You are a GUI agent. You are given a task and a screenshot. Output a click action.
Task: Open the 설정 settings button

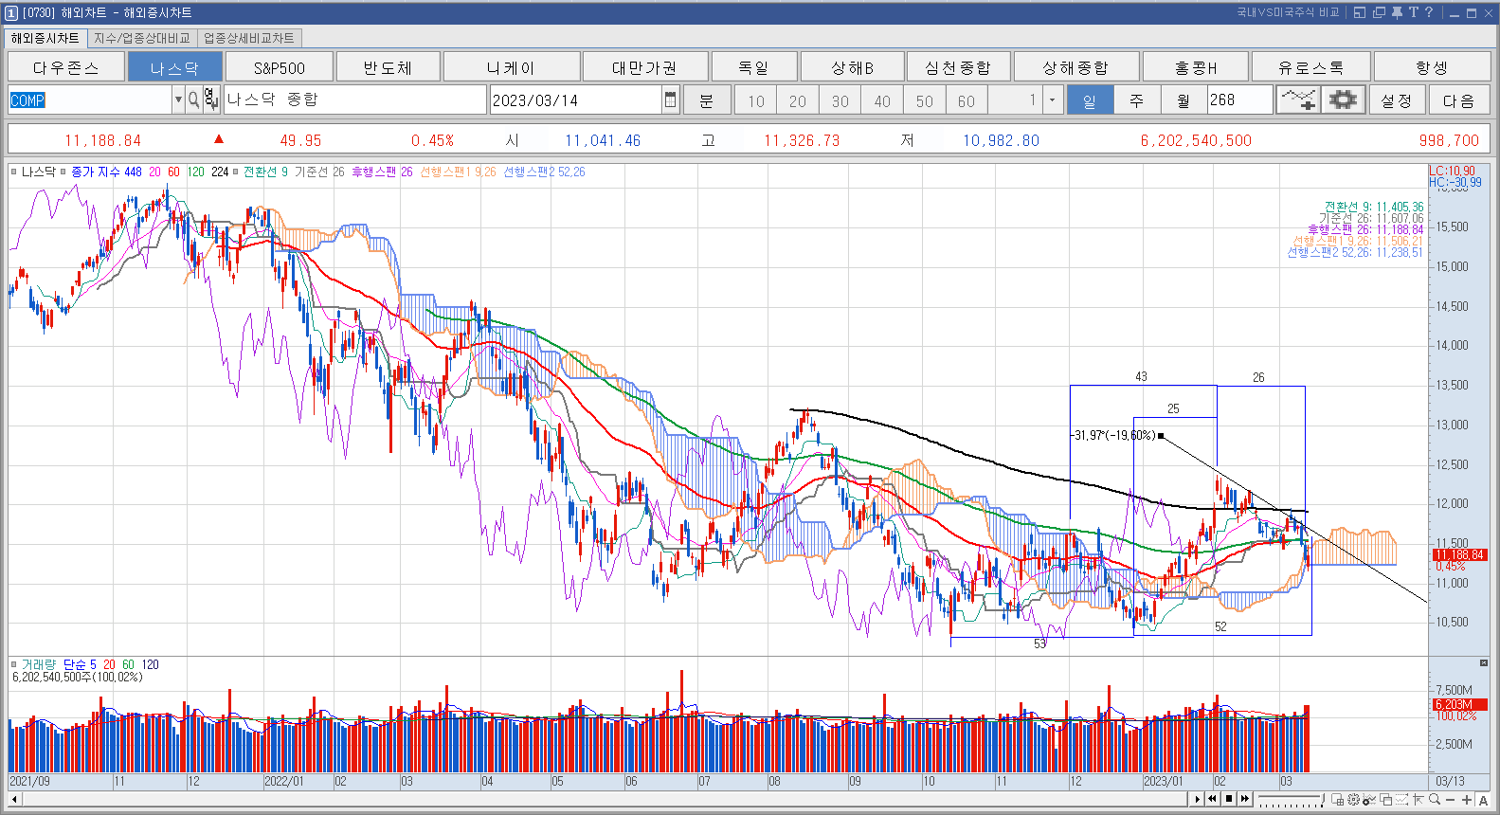click(x=1397, y=100)
